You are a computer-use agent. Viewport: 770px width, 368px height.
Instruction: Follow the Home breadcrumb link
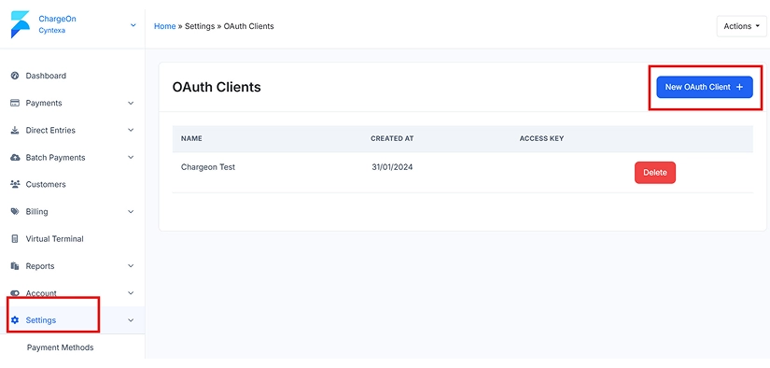(165, 26)
